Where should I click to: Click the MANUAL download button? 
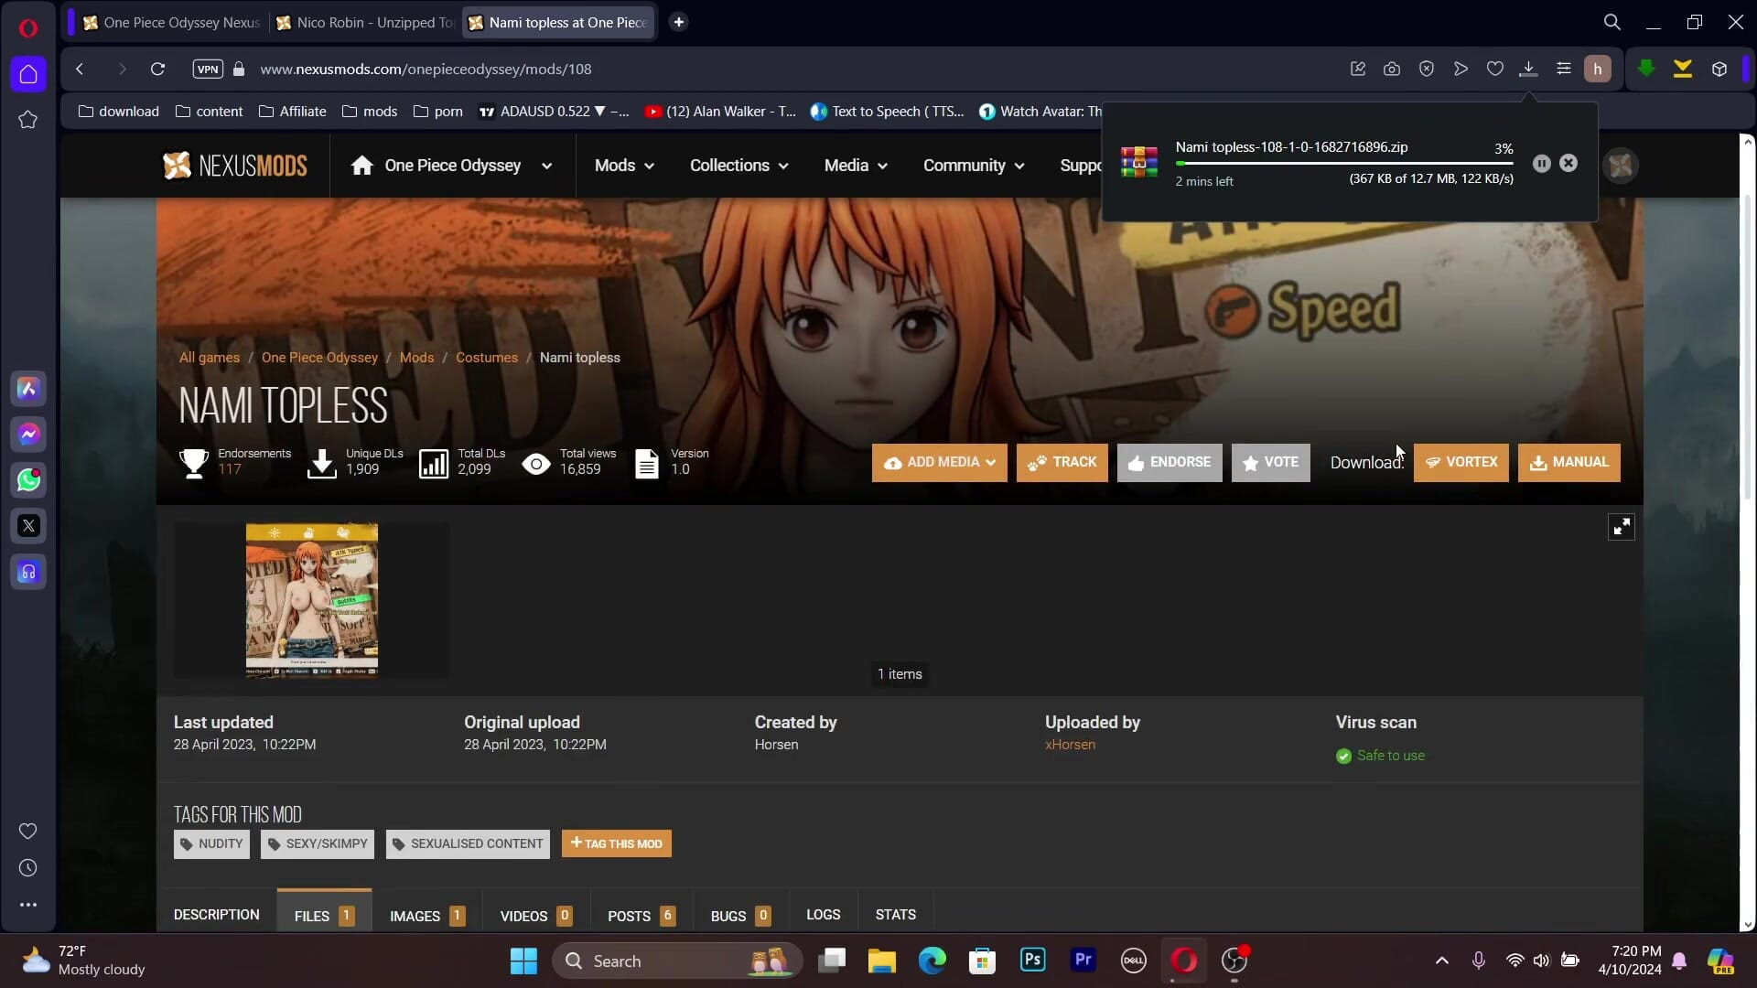(x=1568, y=463)
